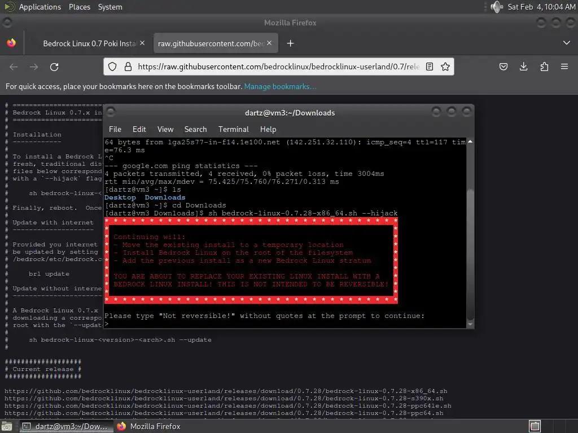Click the terminal vertical scrollbar thumb
Viewport: 578px width, 433px height.
tap(470, 254)
